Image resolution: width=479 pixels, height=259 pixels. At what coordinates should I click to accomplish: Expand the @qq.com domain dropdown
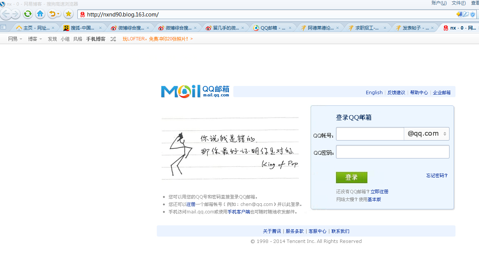coord(445,134)
